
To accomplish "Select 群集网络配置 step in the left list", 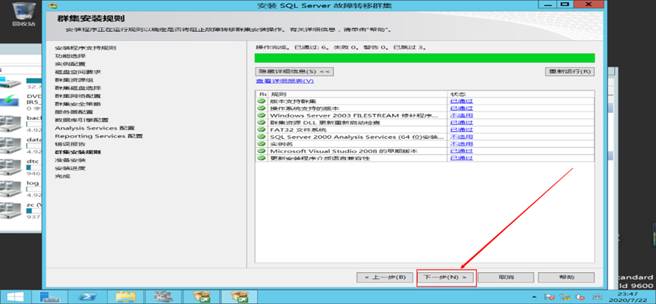I will coord(78,96).
